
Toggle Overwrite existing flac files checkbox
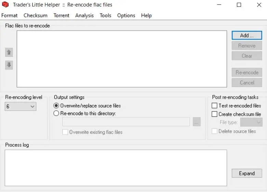(x=92, y=132)
